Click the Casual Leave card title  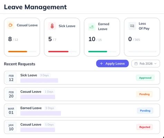pyautogui.click(x=27, y=25)
